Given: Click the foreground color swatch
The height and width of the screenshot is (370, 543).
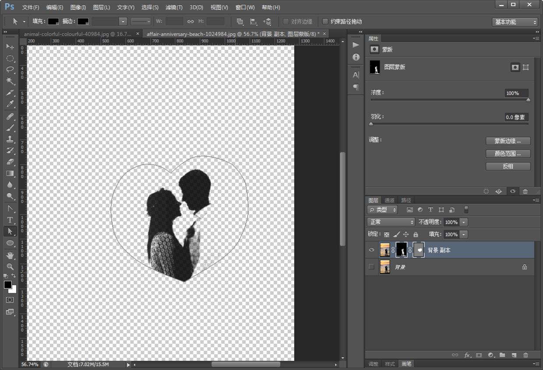Looking at the screenshot, I should click(x=8, y=285).
